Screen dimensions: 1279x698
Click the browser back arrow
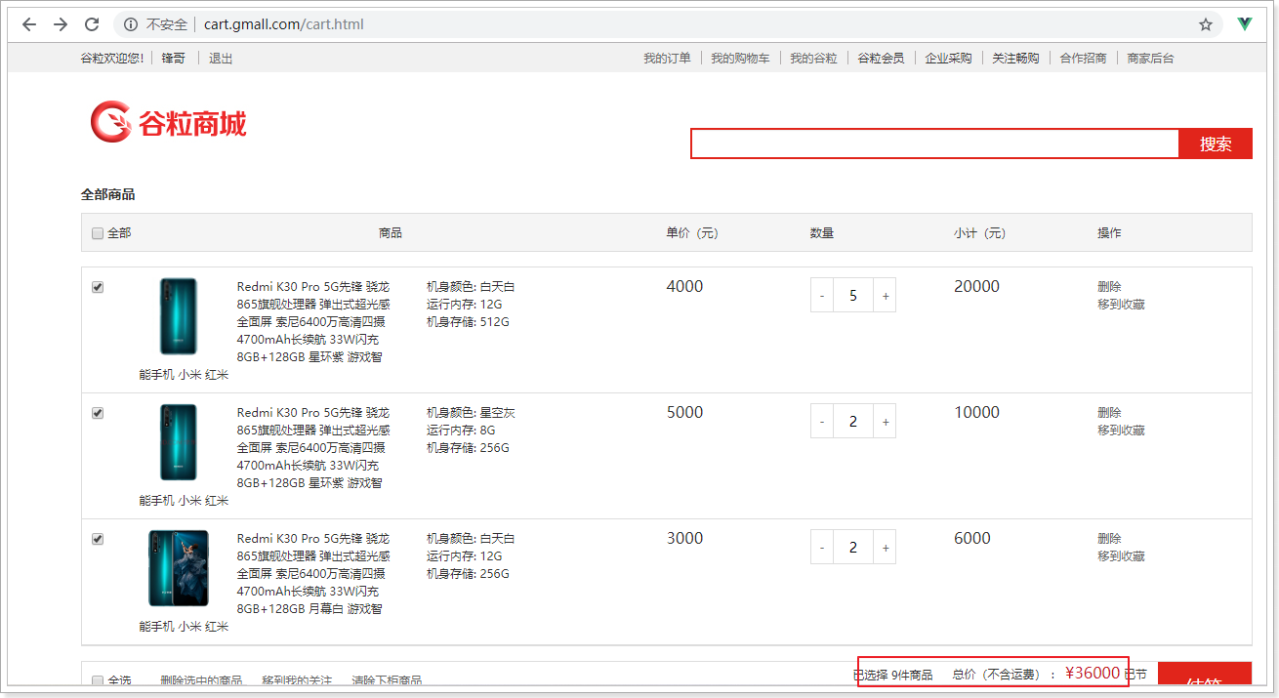(29, 24)
